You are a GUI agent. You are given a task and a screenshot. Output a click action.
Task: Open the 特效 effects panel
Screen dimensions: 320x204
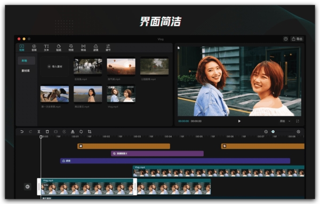pos(71,48)
